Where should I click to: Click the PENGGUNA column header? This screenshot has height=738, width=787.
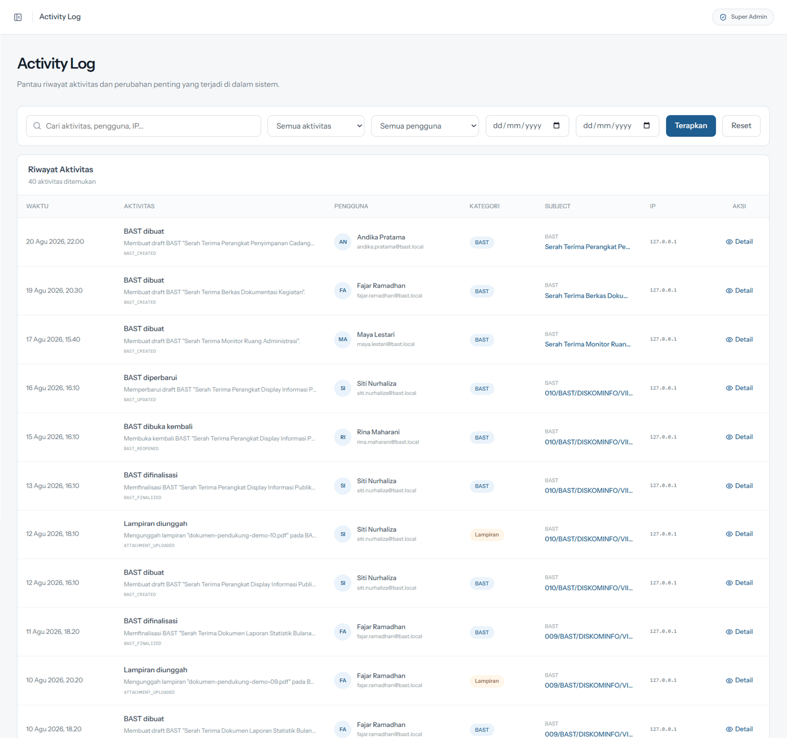(351, 206)
